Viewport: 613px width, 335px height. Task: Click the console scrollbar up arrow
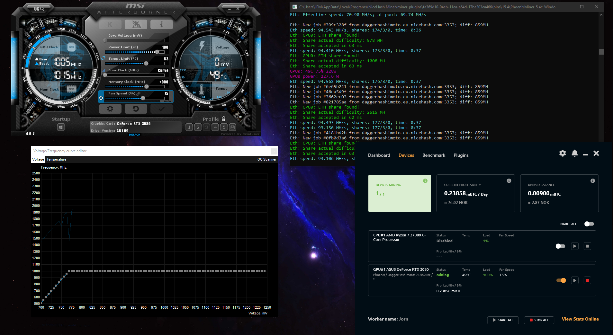(601, 15)
